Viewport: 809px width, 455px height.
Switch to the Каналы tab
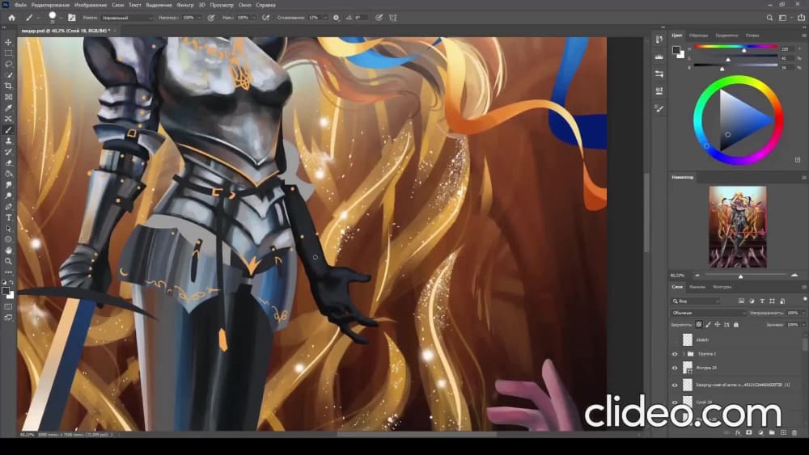pyautogui.click(x=697, y=287)
